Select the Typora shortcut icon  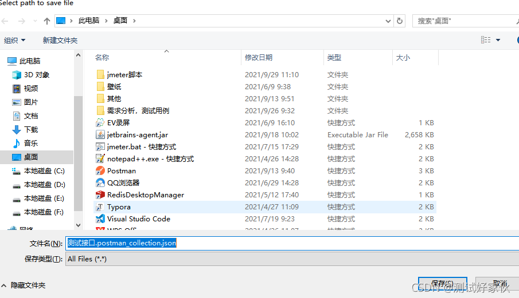point(100,207)
